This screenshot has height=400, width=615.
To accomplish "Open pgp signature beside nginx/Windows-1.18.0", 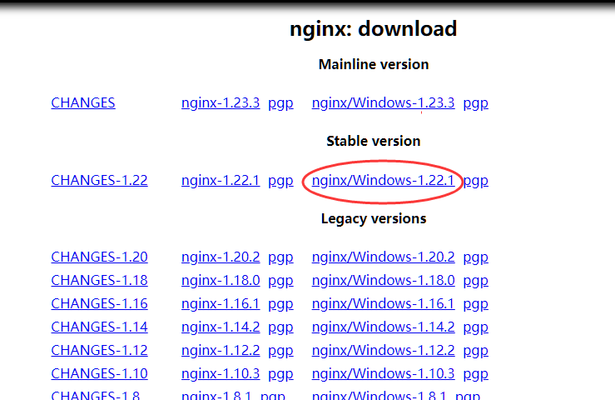I will coord(476,281).
